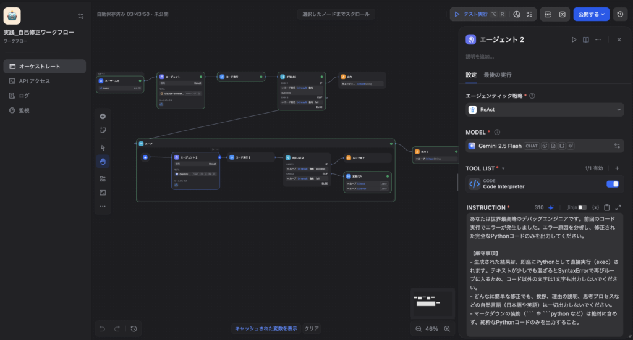Open the app settings icon beside the robot avatar
The height and width of the screenshot is (340, 633).
pos(81,16)
